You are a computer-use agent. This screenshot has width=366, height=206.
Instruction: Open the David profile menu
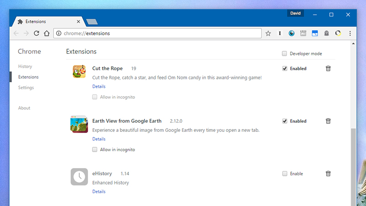click(295, 13)
